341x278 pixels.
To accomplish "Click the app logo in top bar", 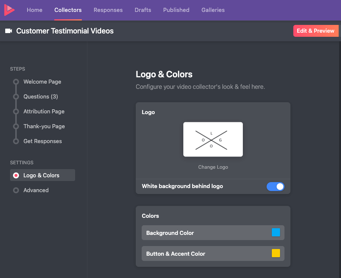I will pyautogui.click(x=9, y=10).
